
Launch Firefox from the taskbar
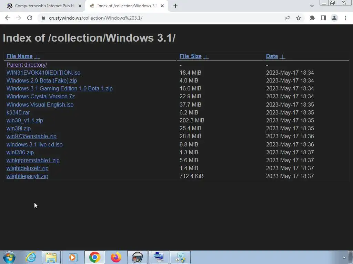(116, 257)
